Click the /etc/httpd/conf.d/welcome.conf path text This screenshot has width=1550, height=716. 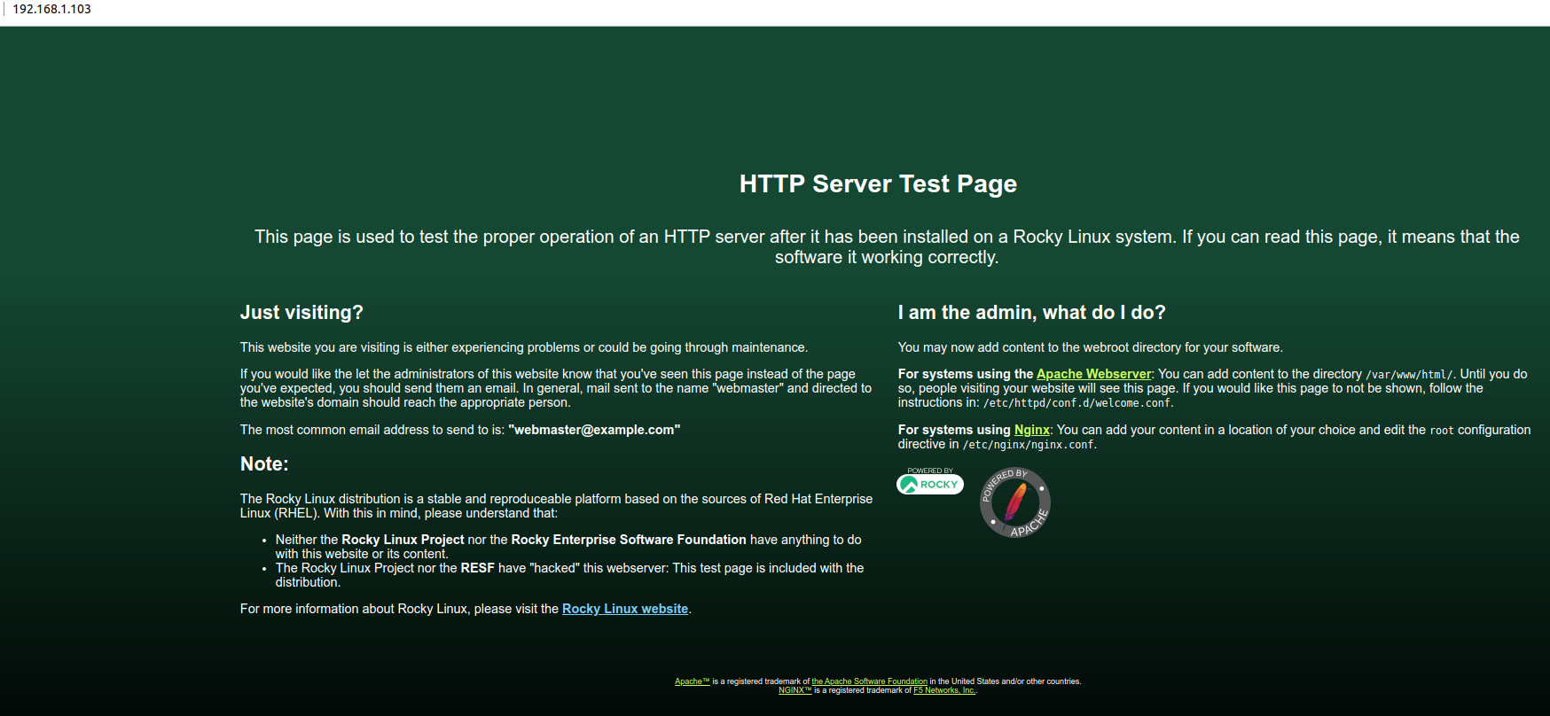coord(1076,403)
